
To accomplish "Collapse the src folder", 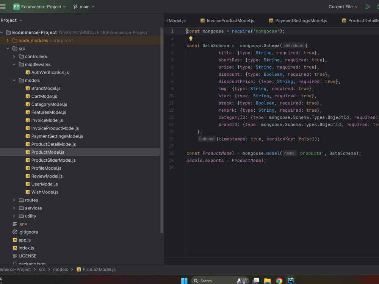I will [8, 48].
